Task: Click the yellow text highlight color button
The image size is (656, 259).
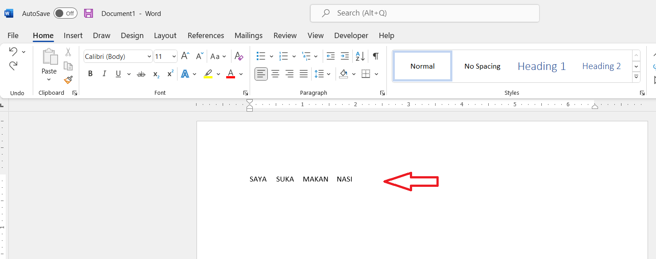Action: click(x=208, y=74)
